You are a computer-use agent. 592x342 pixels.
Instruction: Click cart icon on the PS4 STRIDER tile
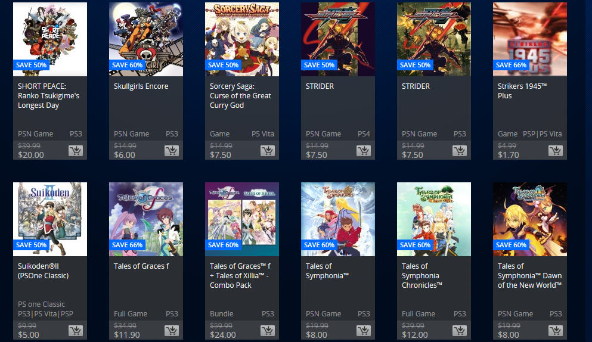(363, 151)
